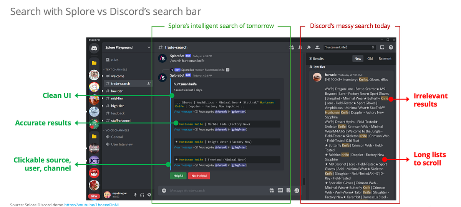Click the add-member icon beside trade-search

[x=149, y=83]
